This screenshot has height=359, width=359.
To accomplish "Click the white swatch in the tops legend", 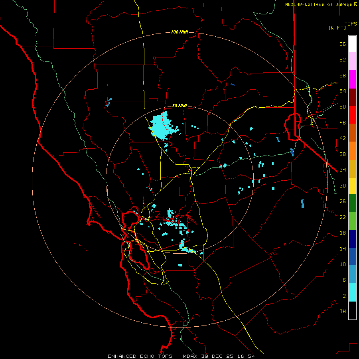I will point(352,44).
